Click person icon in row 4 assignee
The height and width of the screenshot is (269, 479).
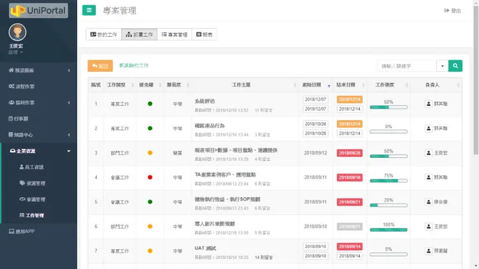[x=429, y=177]
